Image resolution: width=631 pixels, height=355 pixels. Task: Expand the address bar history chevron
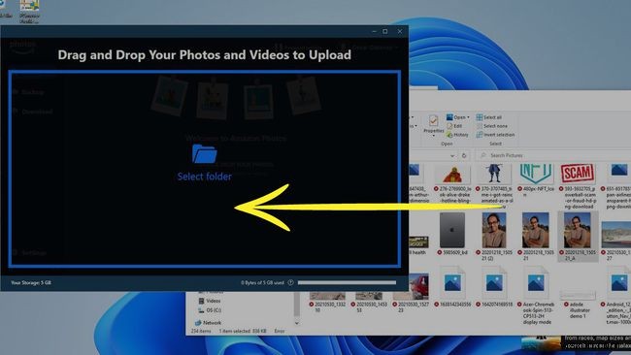[x=452, y=155]
